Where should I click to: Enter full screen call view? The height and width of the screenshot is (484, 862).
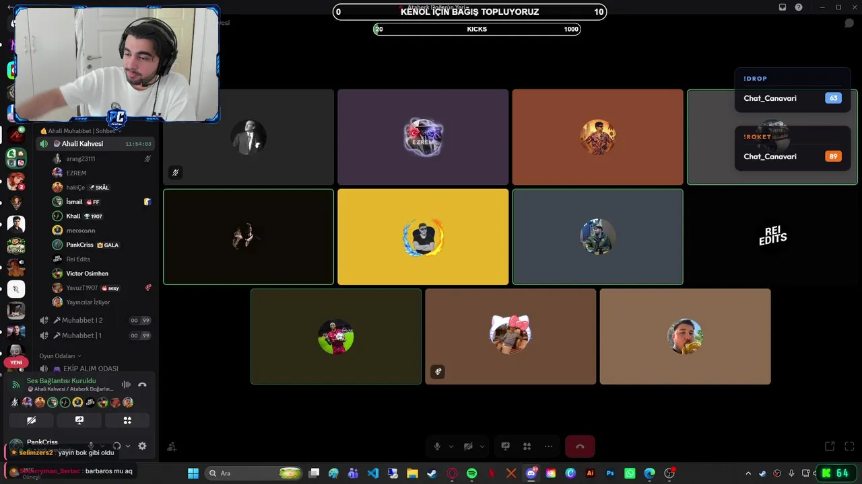click(x=849, y=446)
